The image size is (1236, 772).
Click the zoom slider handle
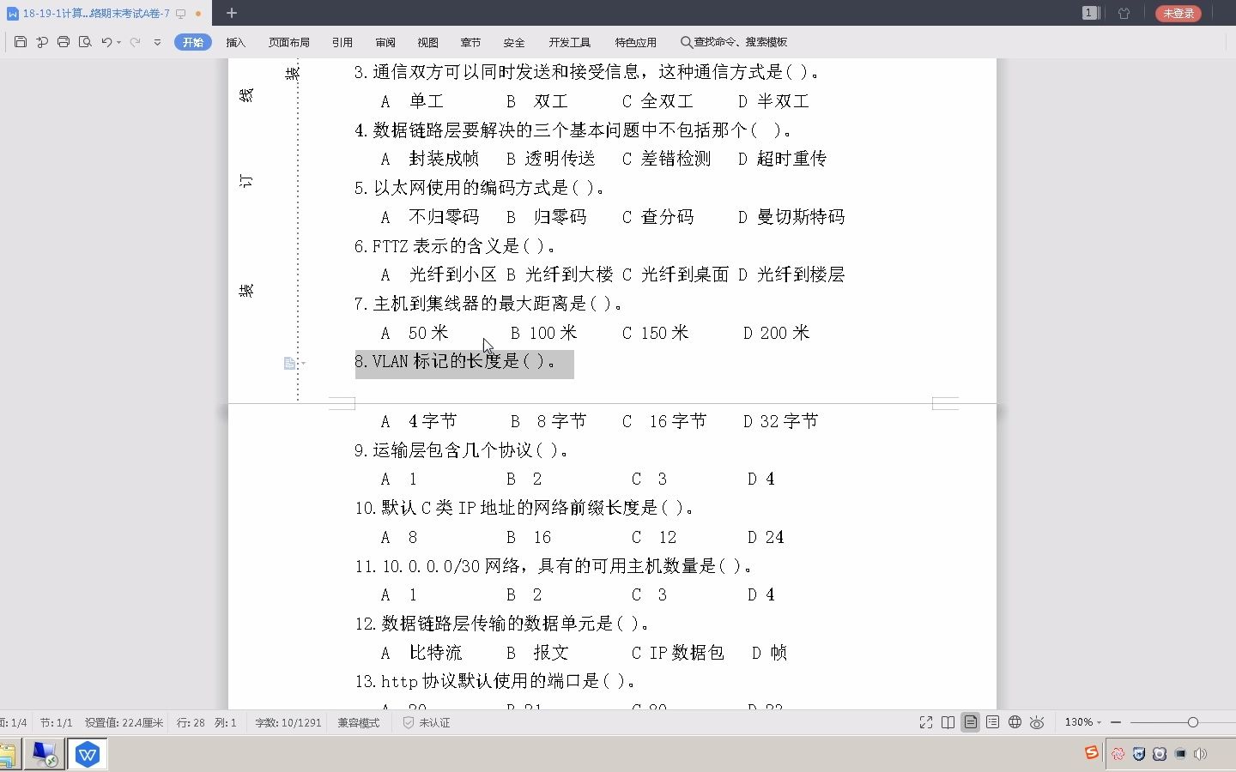[1193, 722]
